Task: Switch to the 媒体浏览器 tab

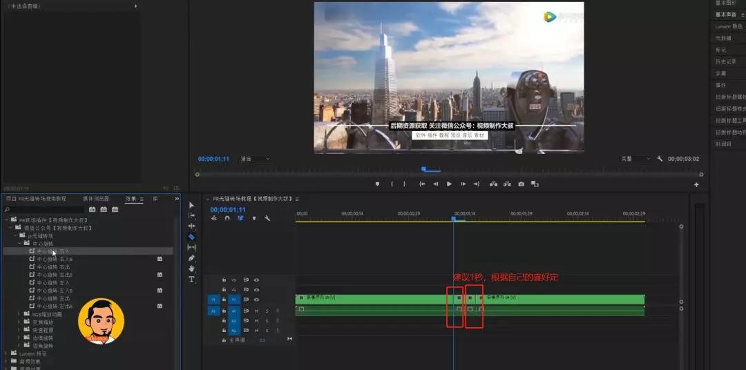Action: 95,199
